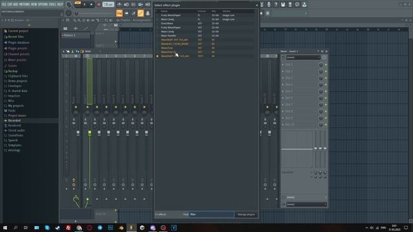Select the Wave Traveller plugin row
Viewport: 413px width, 232px height.
click(x=205, y=35)
